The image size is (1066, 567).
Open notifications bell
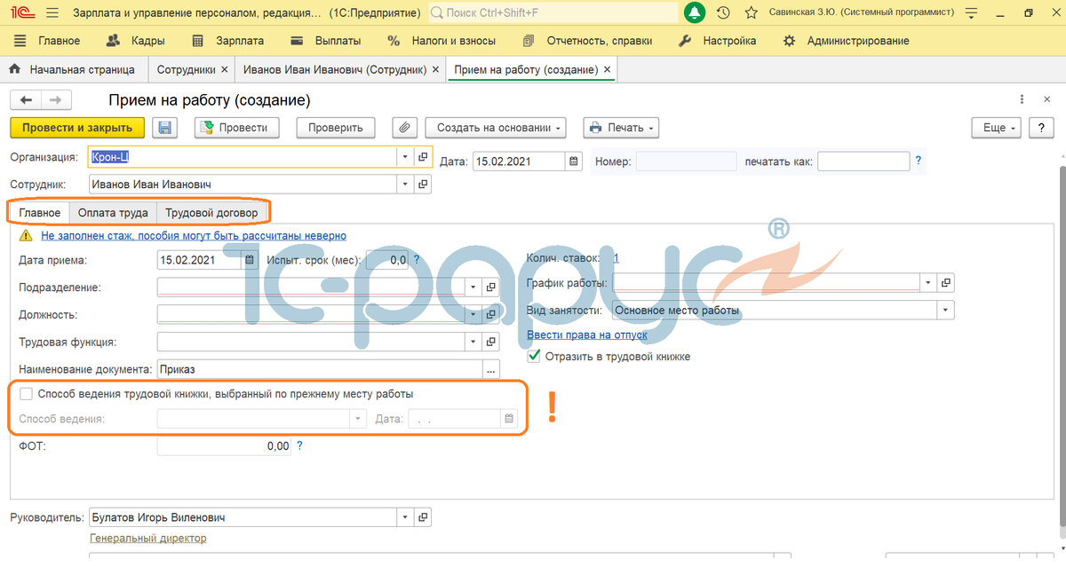coord(695,12)
